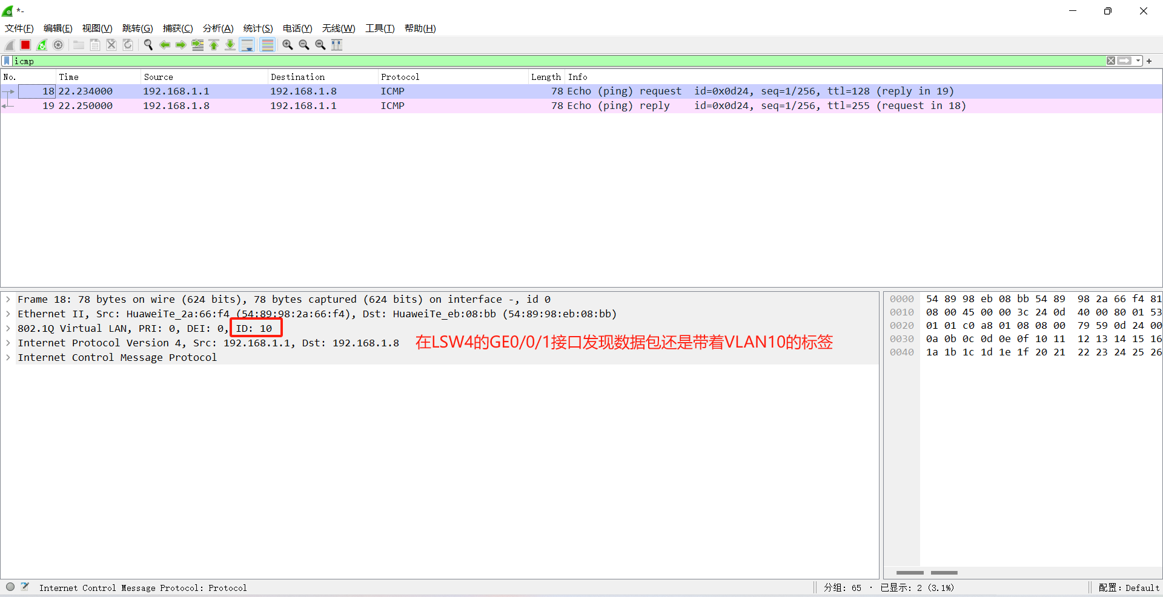Select packet 19 Echo ping reply row

click(x=581, y=106)
